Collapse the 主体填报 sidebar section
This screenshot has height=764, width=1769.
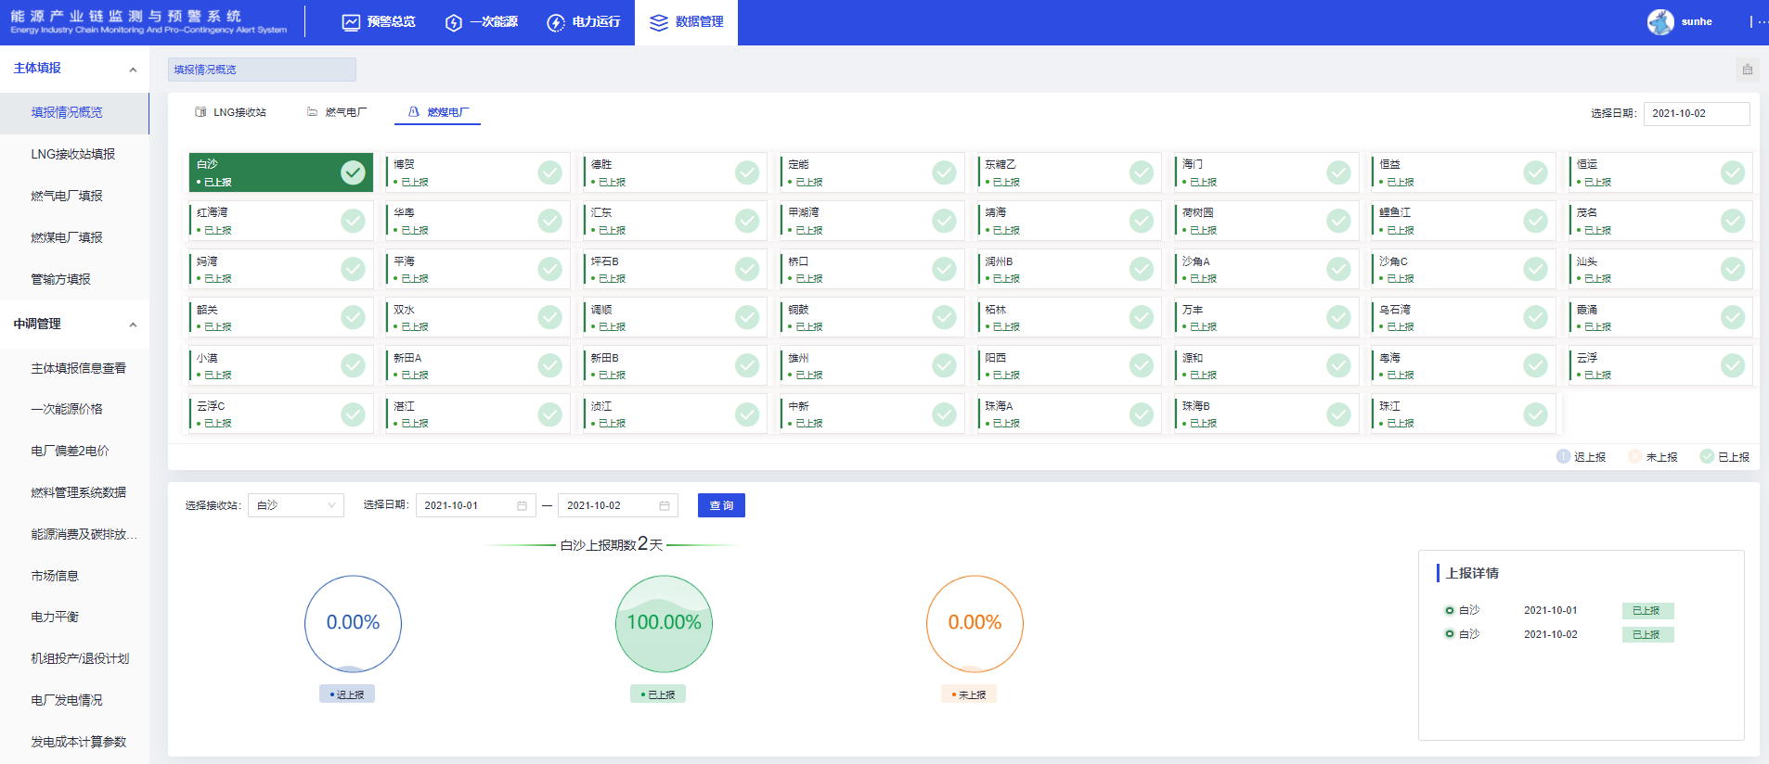(133, 70)
